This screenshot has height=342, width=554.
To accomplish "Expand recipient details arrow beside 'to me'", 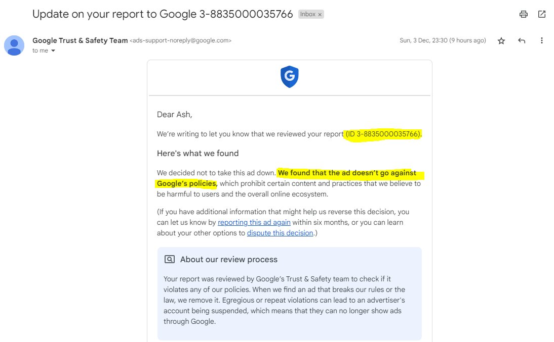I will (x=53, y=51).
